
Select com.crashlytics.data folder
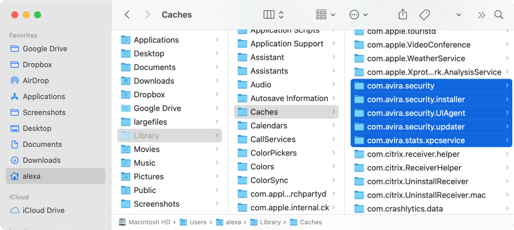tap(431, 209)
